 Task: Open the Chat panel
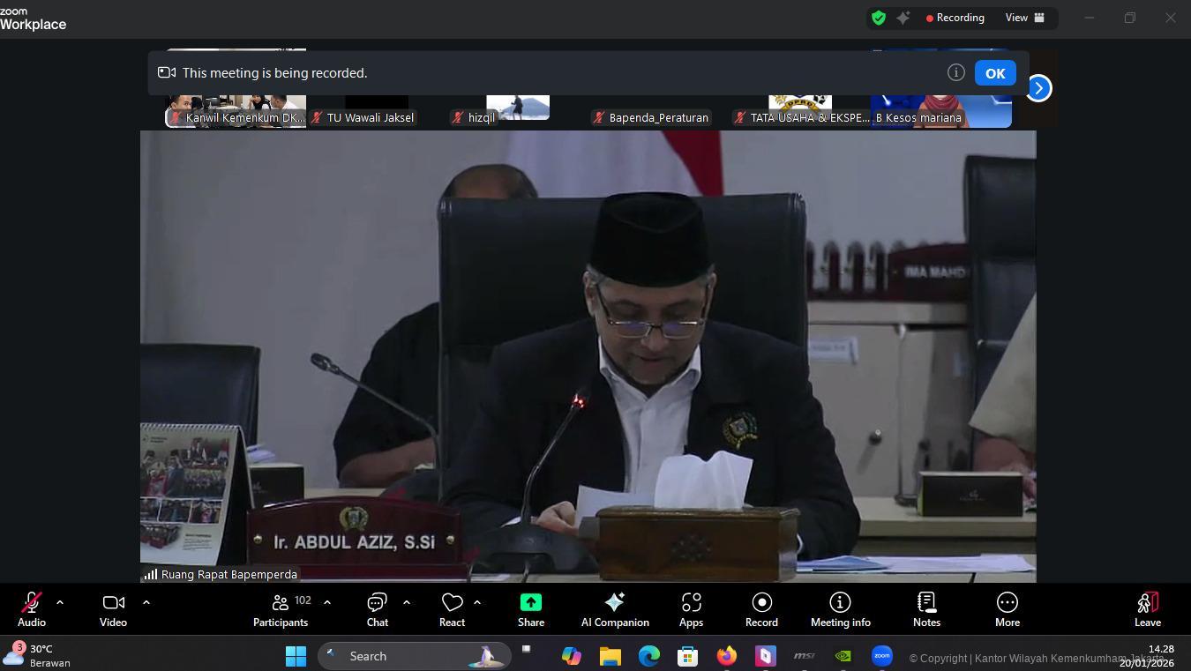(x=378, y=609)
